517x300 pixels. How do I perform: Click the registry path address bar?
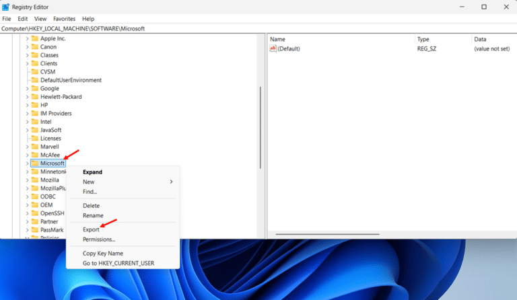[258, 29]
